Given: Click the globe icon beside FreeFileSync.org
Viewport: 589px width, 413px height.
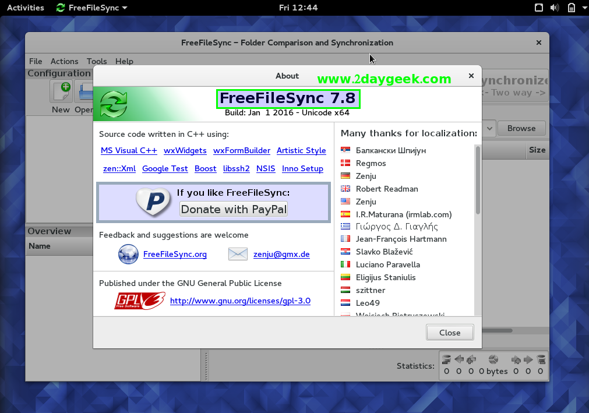Looking at the screenshot, I should [128, 254].
